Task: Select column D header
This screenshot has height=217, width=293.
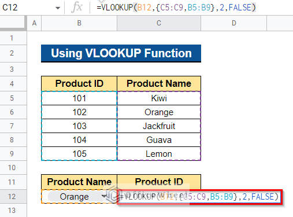Action: [x=233, y=23]
